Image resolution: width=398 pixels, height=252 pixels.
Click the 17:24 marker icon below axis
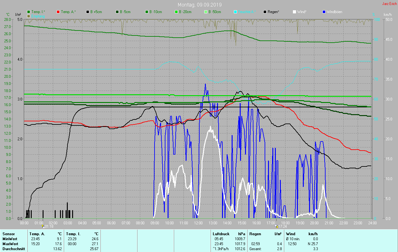click(276, 226)
